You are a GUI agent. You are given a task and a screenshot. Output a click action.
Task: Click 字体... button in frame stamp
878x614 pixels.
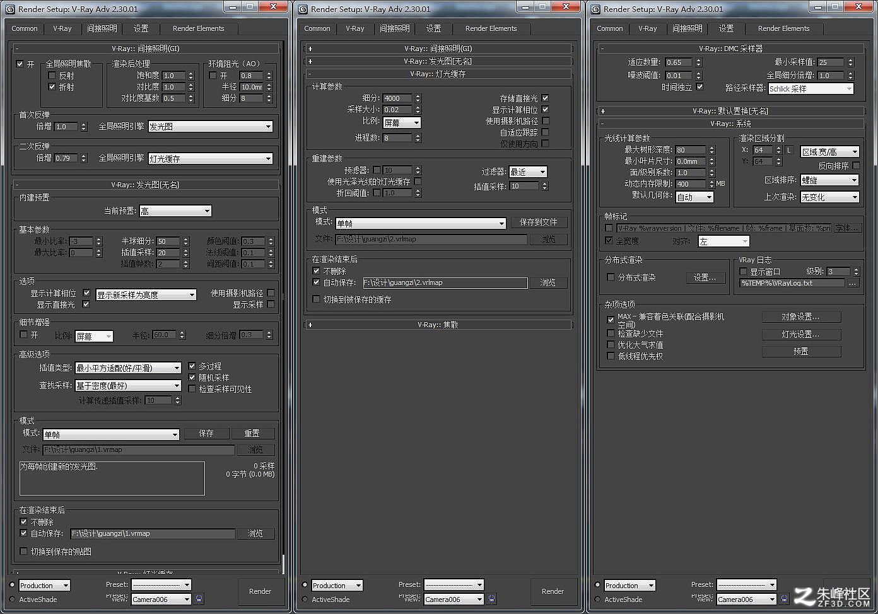click(x=847, y=228)
